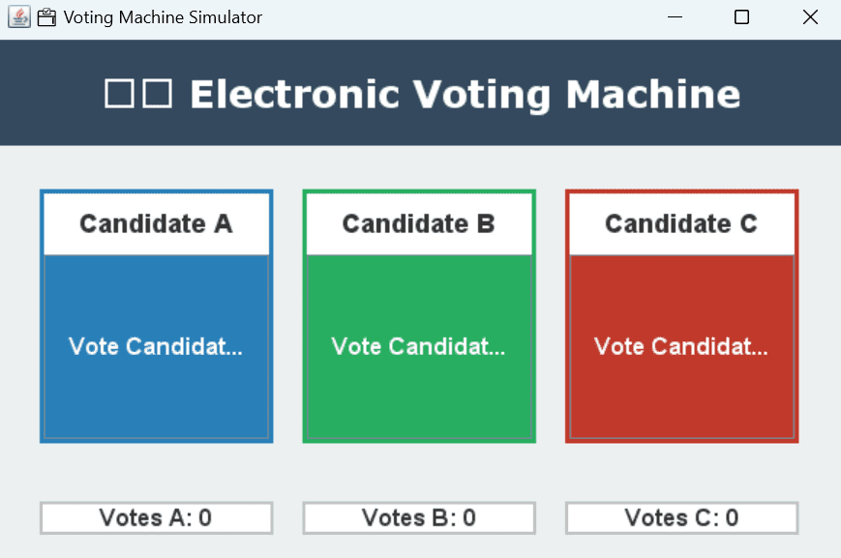
Task: Click the Electronic Voting Machine header title
Action: click(x=465, y=95)
